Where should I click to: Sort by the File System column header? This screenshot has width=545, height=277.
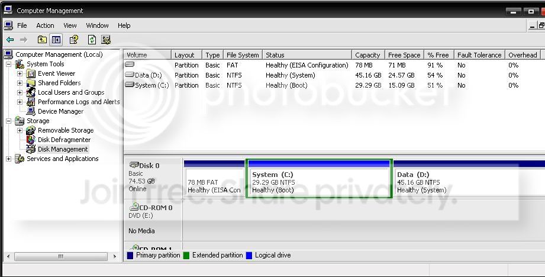(x=243, y=55)
